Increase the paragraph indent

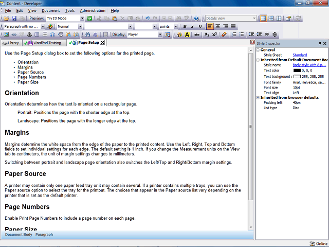(x=259, y=34)
